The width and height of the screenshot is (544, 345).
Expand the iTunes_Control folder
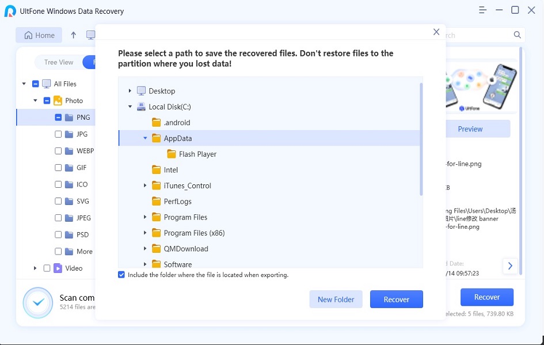coord(145,186)
